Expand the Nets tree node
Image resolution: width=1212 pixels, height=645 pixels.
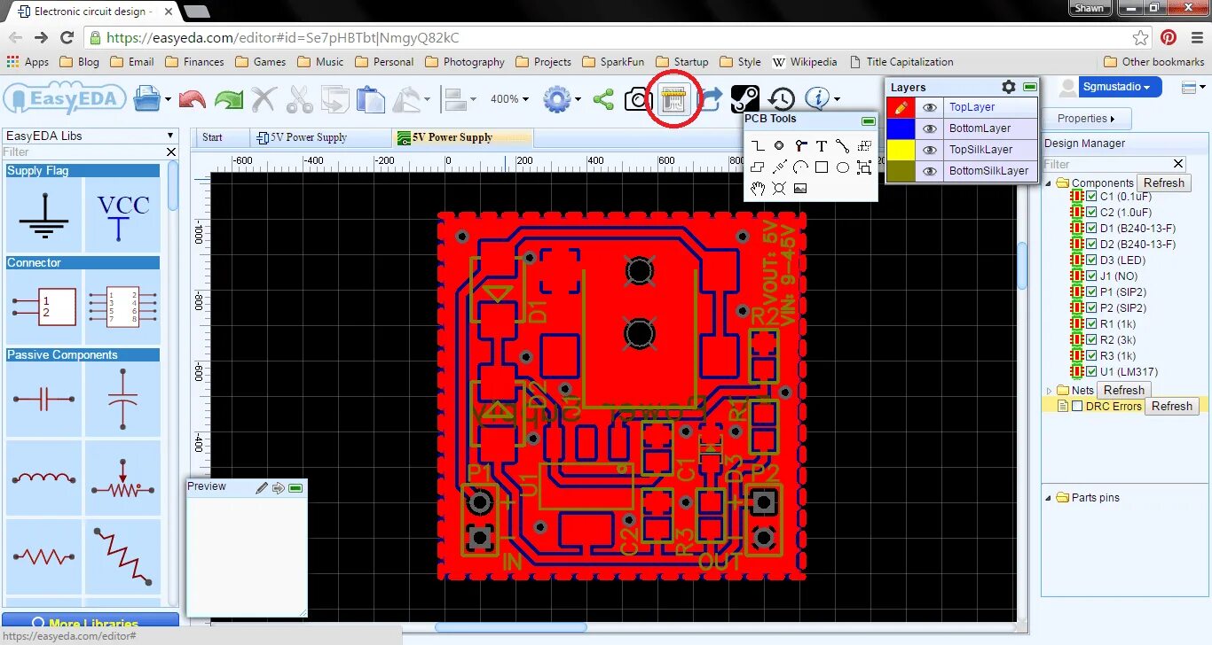(1049, 391)
